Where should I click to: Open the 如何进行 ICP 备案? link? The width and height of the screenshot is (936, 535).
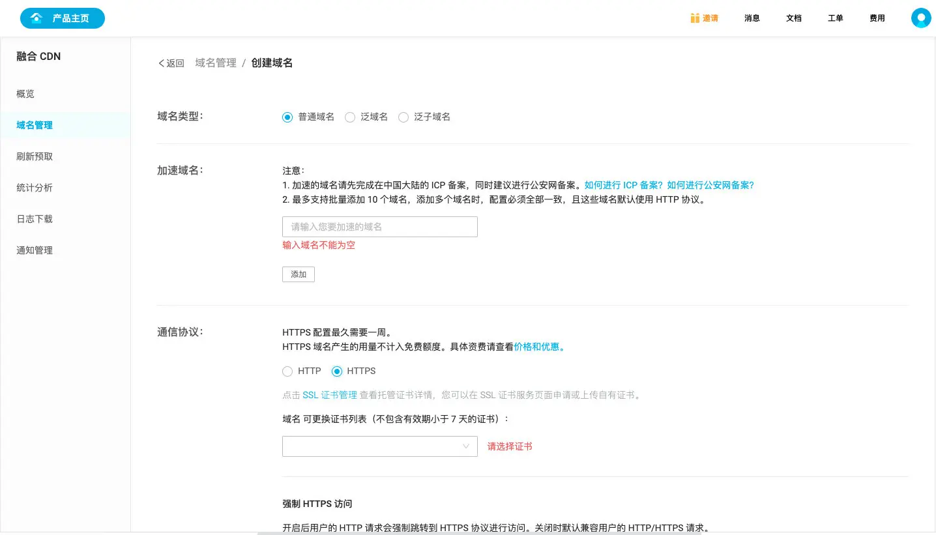(623, 185)
